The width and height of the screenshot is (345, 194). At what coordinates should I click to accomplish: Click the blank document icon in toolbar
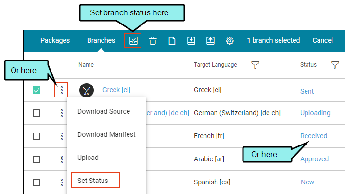tap(171, 41)
